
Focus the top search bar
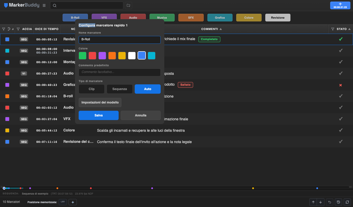click(87, 5)
